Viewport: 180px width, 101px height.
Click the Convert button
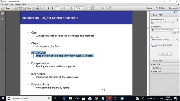click(x=165, y=54)
